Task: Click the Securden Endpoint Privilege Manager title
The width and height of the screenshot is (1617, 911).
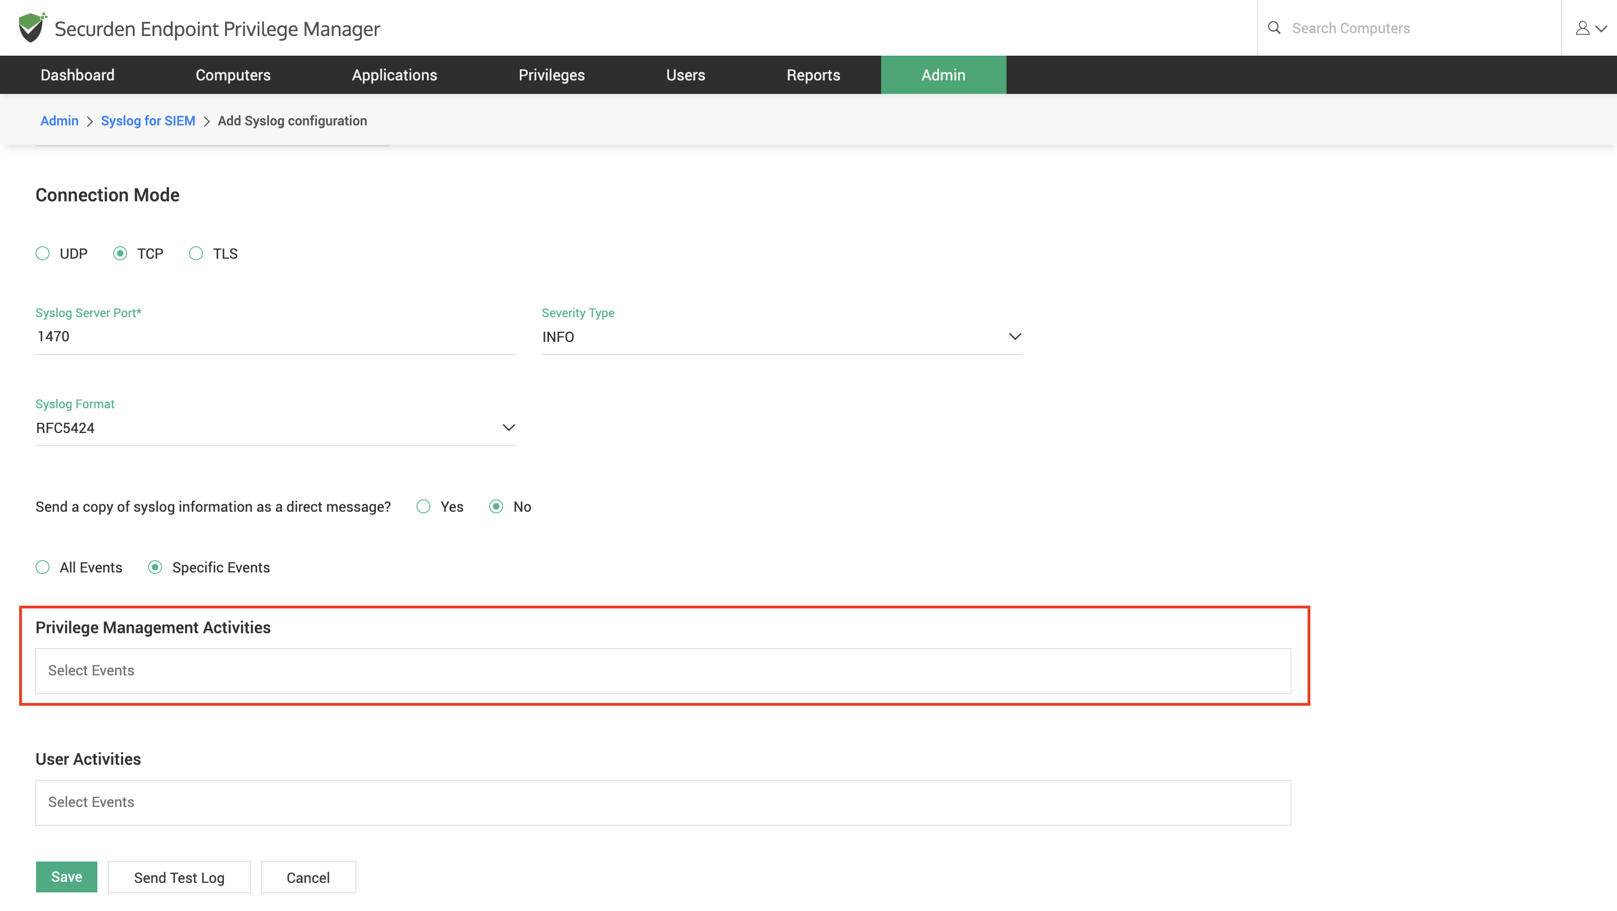Action: (217, 29)
